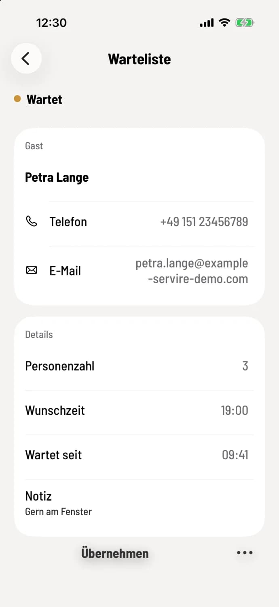Image resolution: width=279 pixels, height=607 pixels.
Task: Tap the Wi-Fi status icon
Action: pyautogui.click(x=224, y=23)
